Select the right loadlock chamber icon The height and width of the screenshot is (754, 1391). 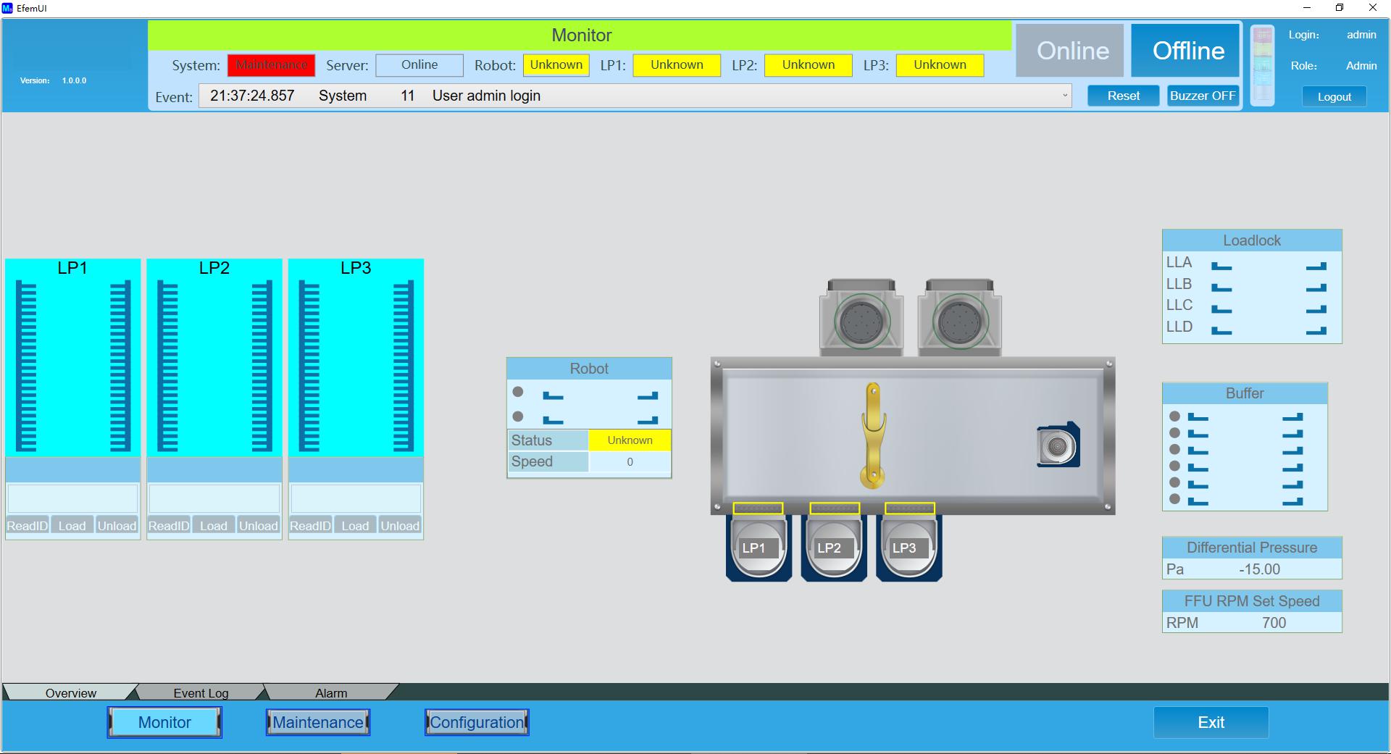(959, 319)
